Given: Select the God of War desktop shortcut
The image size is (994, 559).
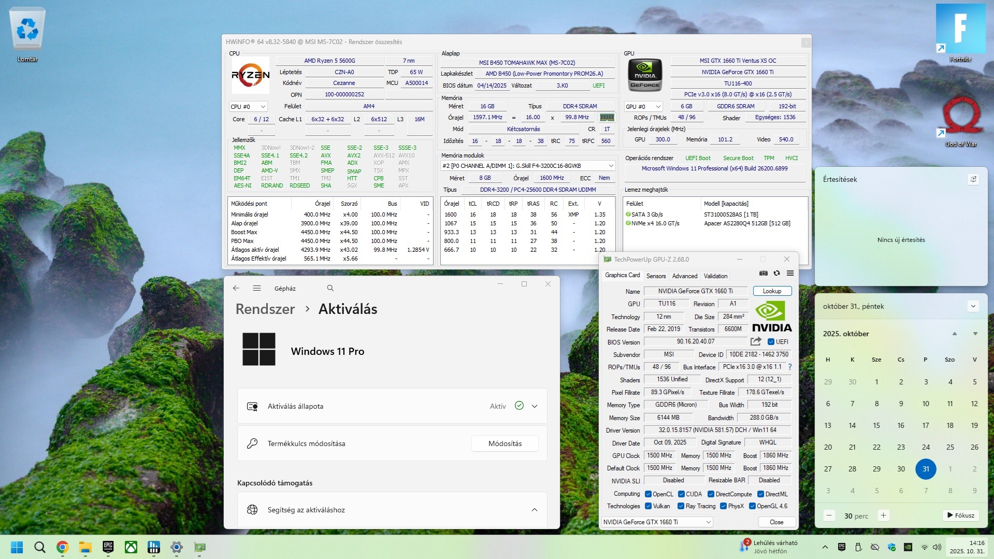Looking at the screenshot, I should 961,122.
